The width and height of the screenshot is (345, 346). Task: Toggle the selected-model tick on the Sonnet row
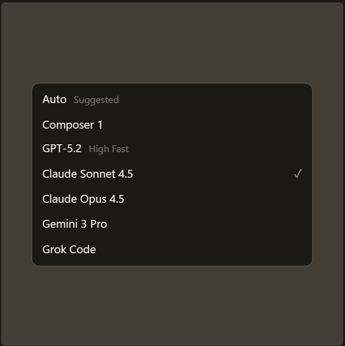point(297,174)
